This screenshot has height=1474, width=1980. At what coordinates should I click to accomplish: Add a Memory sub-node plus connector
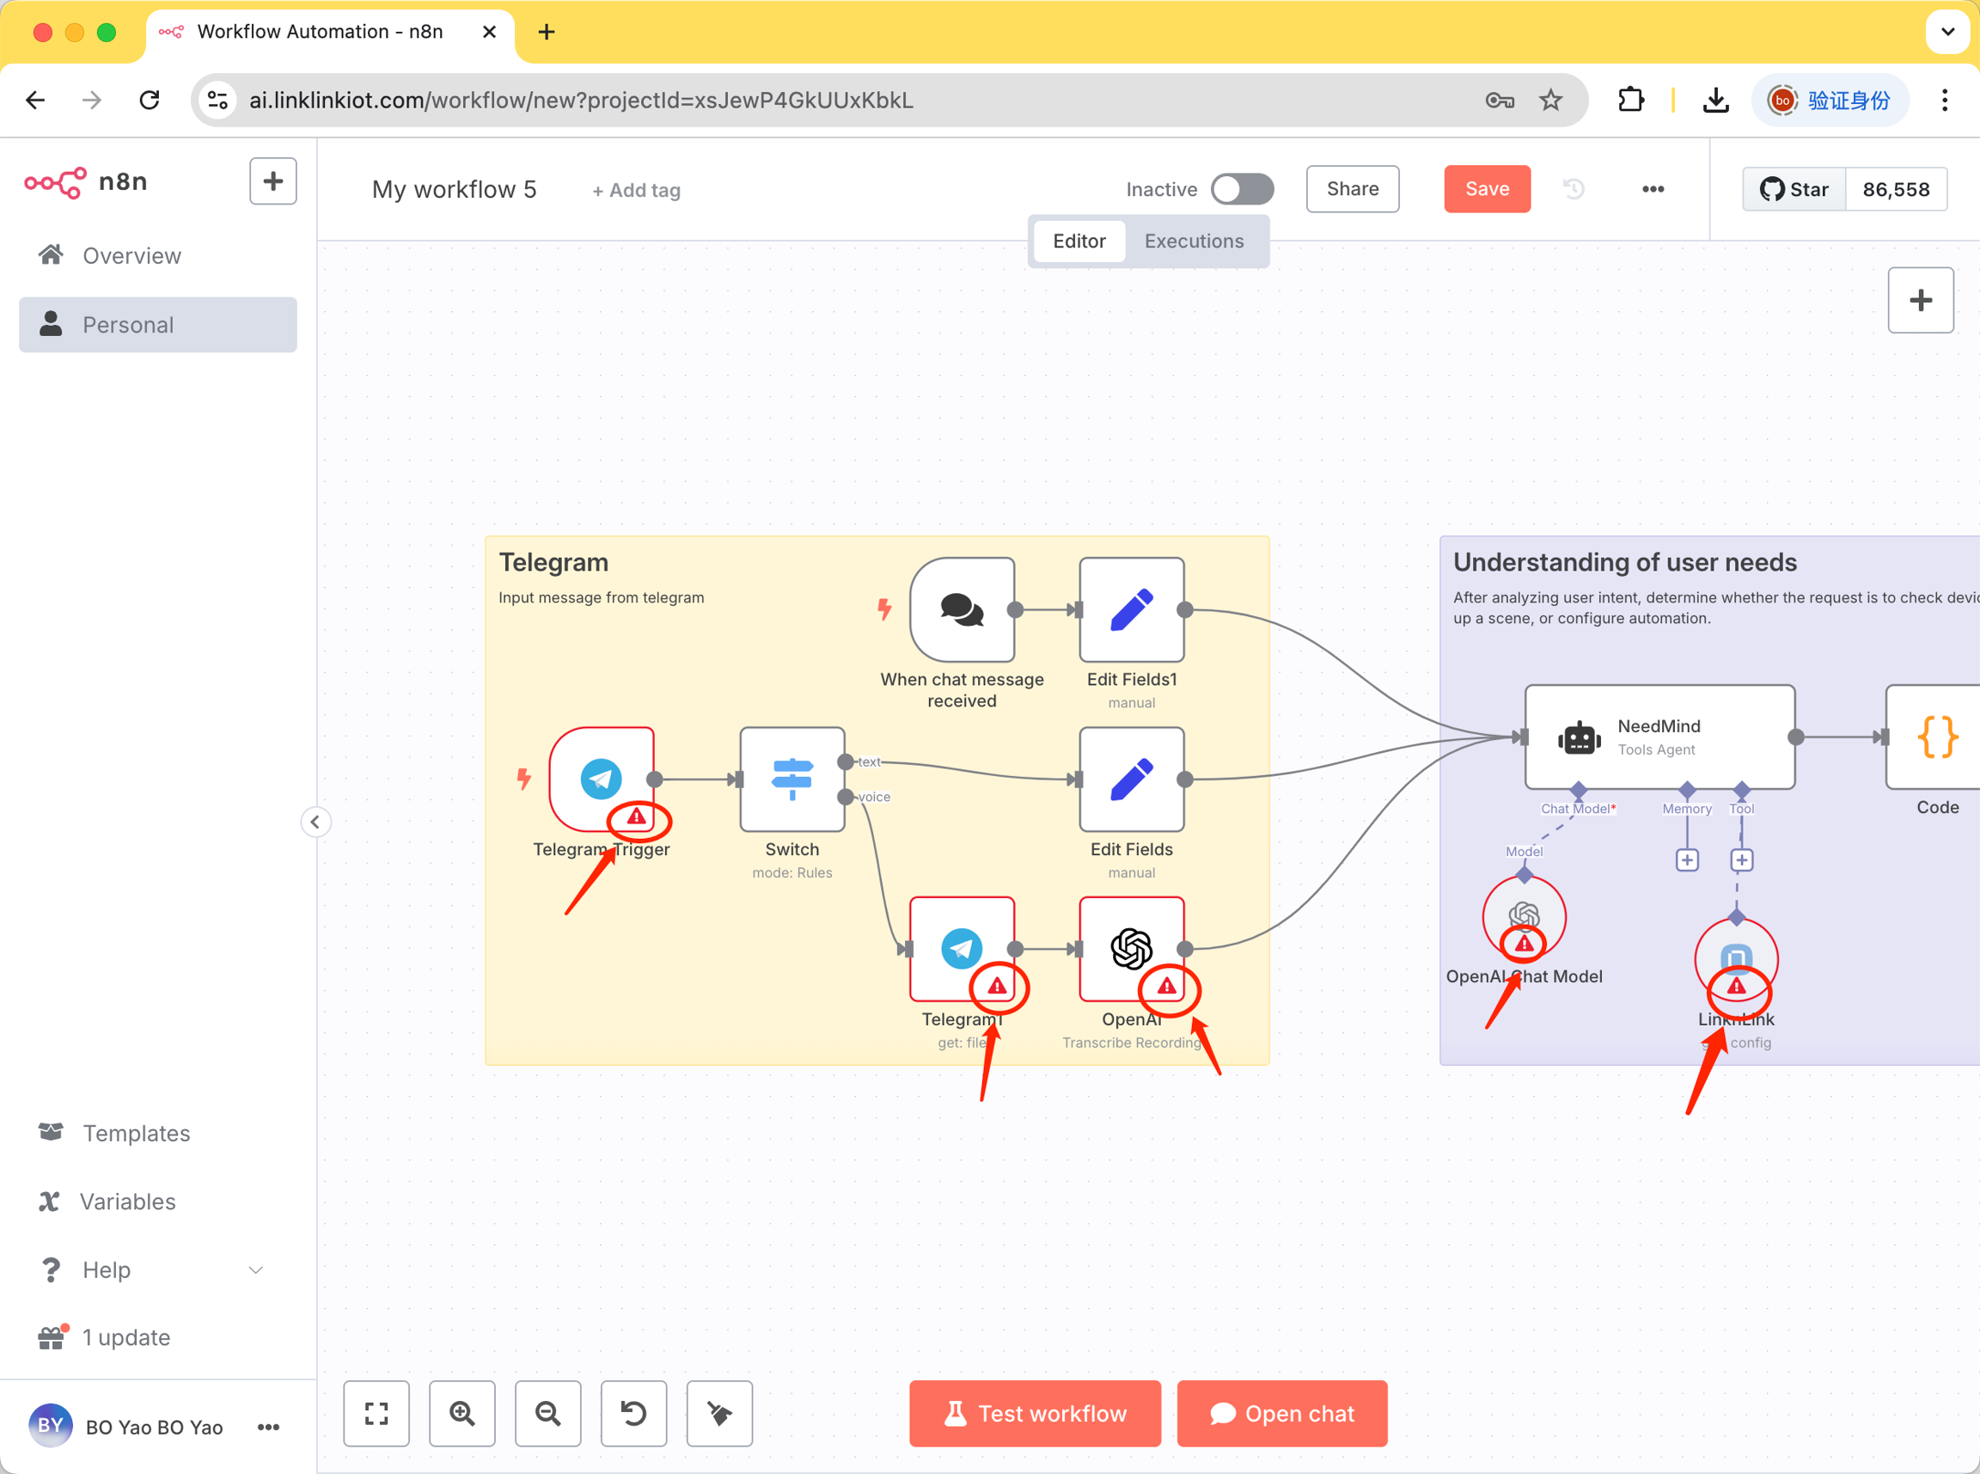[1687, 860]
